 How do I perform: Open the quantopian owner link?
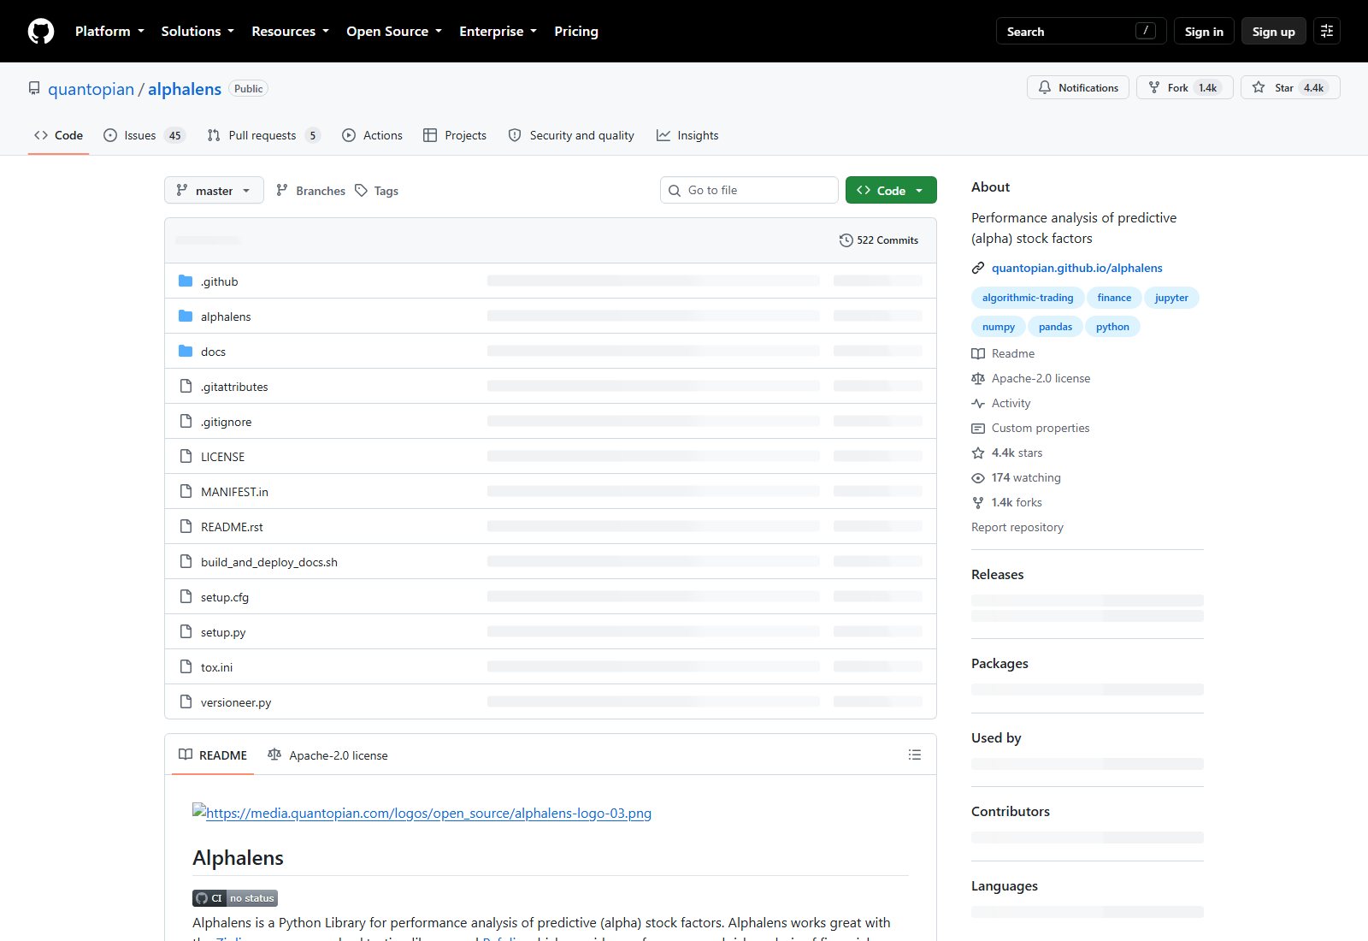91,89
